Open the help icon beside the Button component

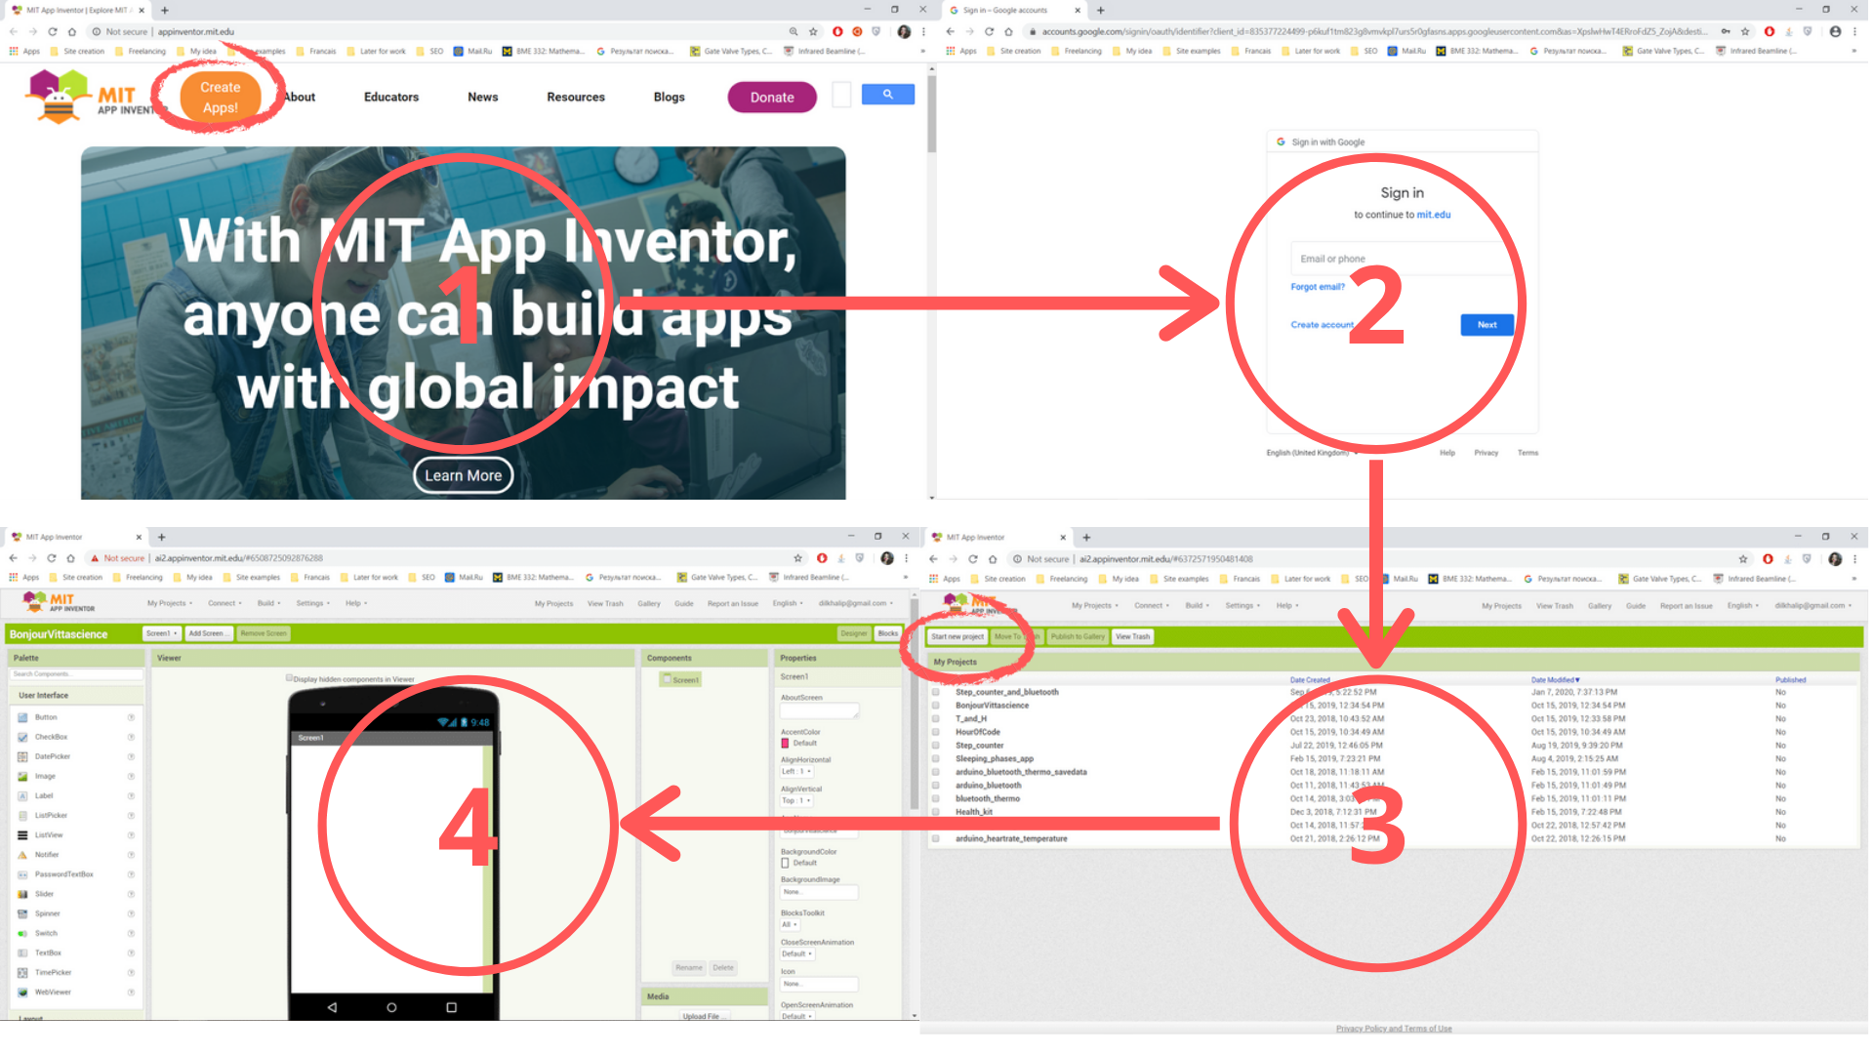131,717
